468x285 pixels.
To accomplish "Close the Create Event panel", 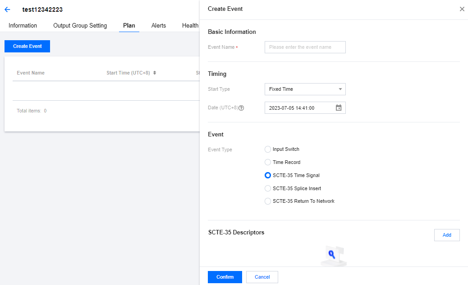I will (x=462, y=9).
